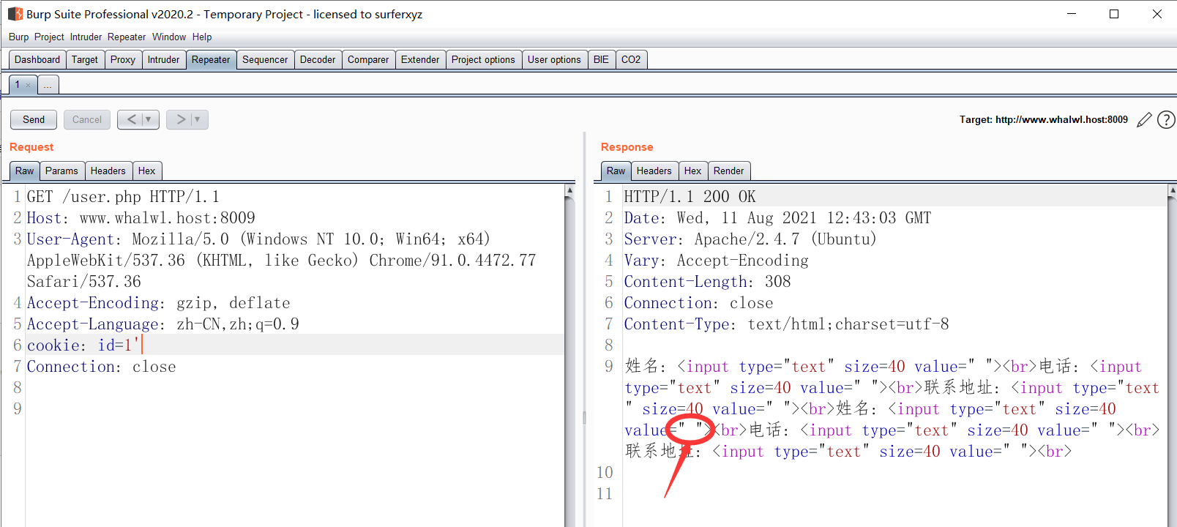
Task: Open the User options tab
Action: 554,60
